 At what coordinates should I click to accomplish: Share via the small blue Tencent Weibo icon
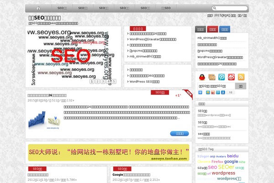(x=218, y=92)
